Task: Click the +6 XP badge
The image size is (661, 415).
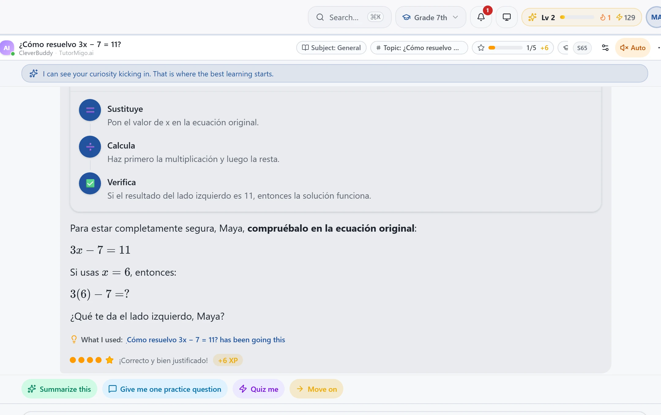Action: pyautogui.click(x=228, y=360)
